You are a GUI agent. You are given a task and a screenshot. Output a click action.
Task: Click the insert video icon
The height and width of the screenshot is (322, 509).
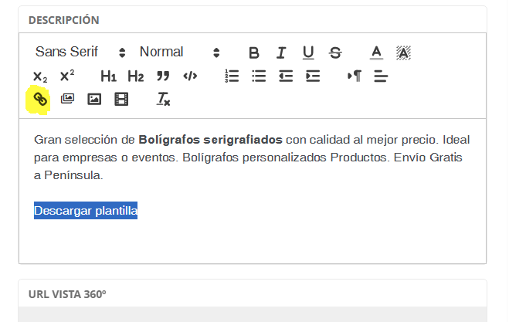point(121,99)
